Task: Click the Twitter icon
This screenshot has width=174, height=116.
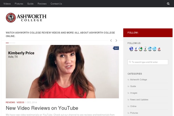Action: click(155, 49)
